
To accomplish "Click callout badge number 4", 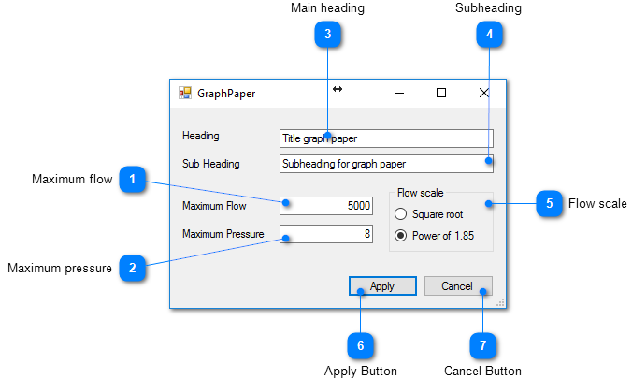I will pos(489,35).
